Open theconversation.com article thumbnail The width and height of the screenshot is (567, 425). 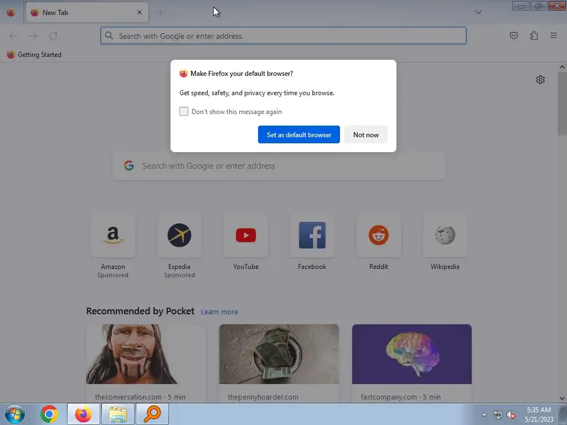pos(146,354)
